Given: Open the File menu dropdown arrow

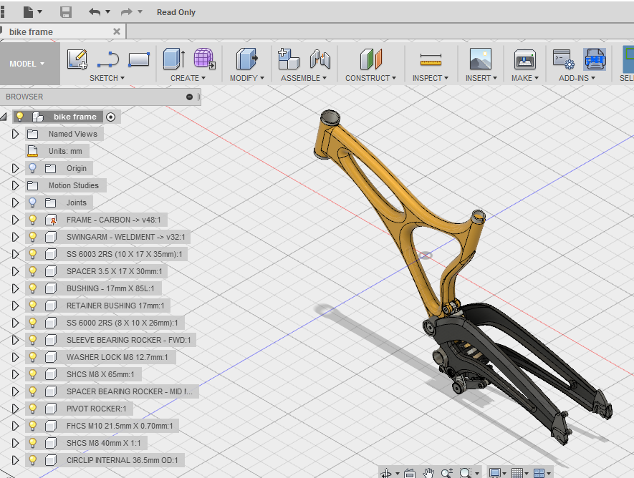Looking at the screenshot, I should click(x=40, y=11).
